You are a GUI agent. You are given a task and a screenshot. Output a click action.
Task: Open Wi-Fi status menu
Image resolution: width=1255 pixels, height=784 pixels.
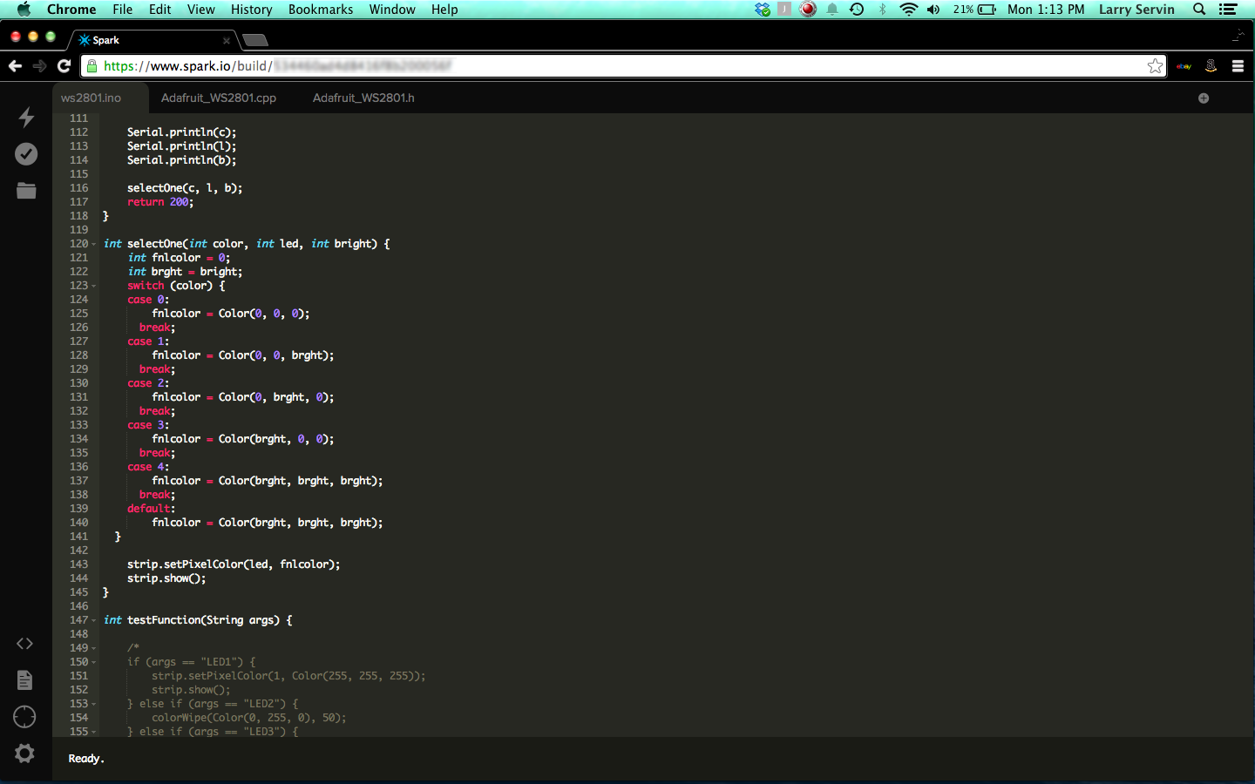tap(908, 10)
